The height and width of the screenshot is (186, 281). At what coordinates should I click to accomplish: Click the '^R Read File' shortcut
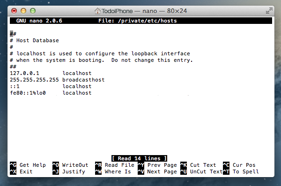[x=115, y=165]
